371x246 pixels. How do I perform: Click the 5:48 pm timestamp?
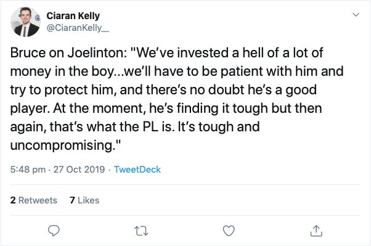[x=28, y=170]
